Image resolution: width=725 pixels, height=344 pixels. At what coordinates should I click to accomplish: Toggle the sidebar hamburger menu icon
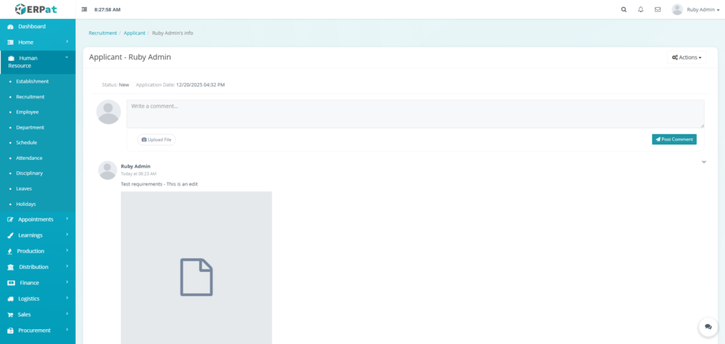(x=84, y=9)
